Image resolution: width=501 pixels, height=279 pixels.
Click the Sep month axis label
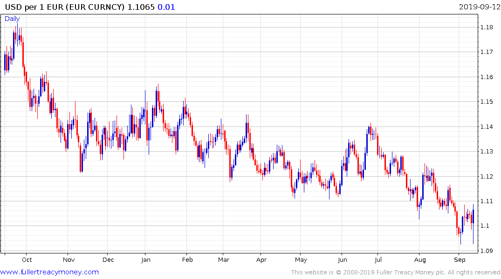pyautogui.click(x=460, y=260)
